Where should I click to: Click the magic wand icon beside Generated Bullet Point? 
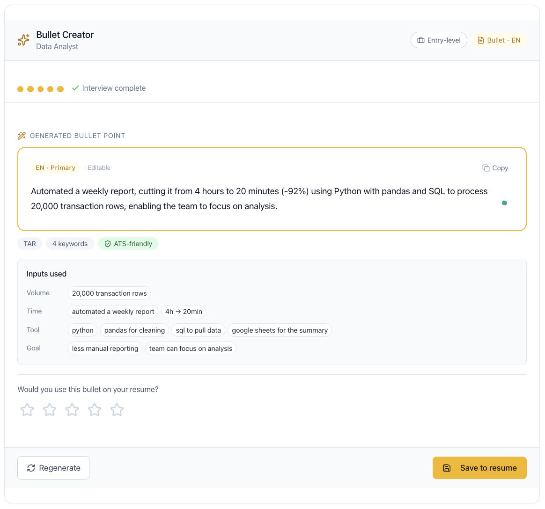point(22,135)
